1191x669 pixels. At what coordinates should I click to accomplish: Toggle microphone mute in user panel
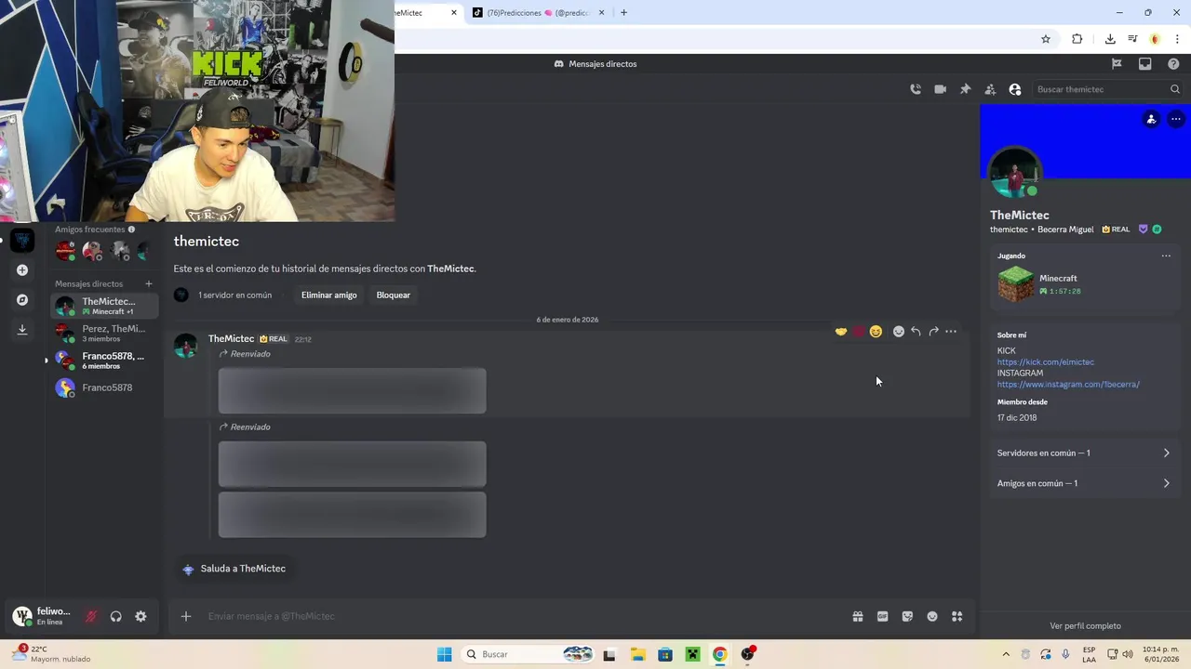pyautogui.click(x=91, y=616)
